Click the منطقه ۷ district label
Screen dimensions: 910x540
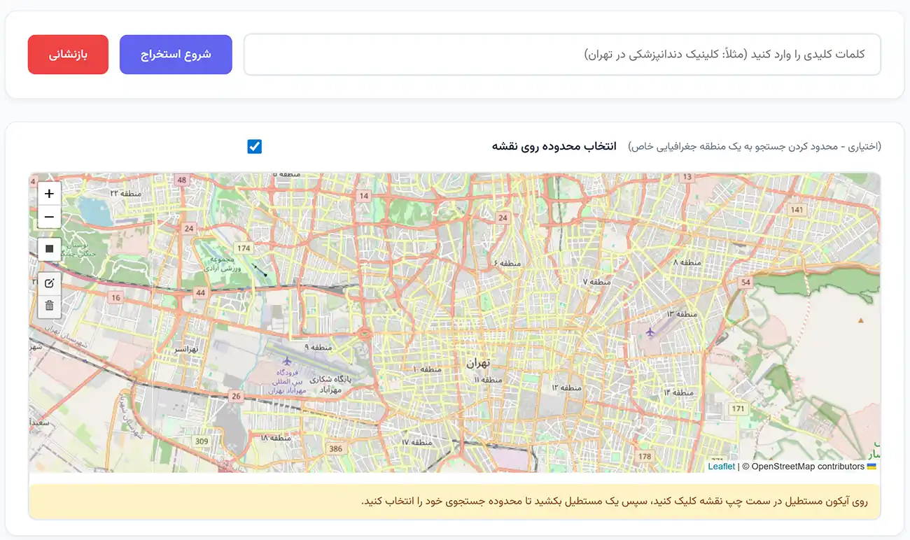pyautogui.click(x=596, y=281)
